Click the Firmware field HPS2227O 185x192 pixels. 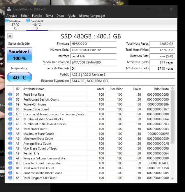click(93, 44)
